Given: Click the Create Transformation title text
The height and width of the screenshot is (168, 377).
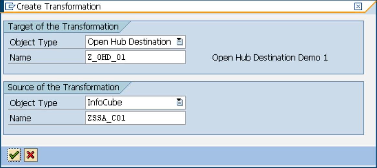Looking at the screenshot, I should coord(59,6).
